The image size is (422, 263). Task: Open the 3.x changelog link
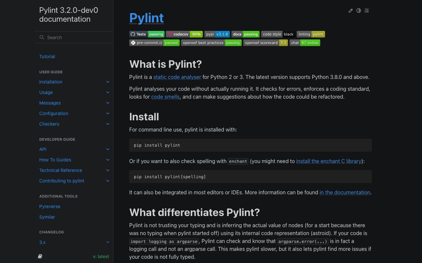(x=43, y=242)
